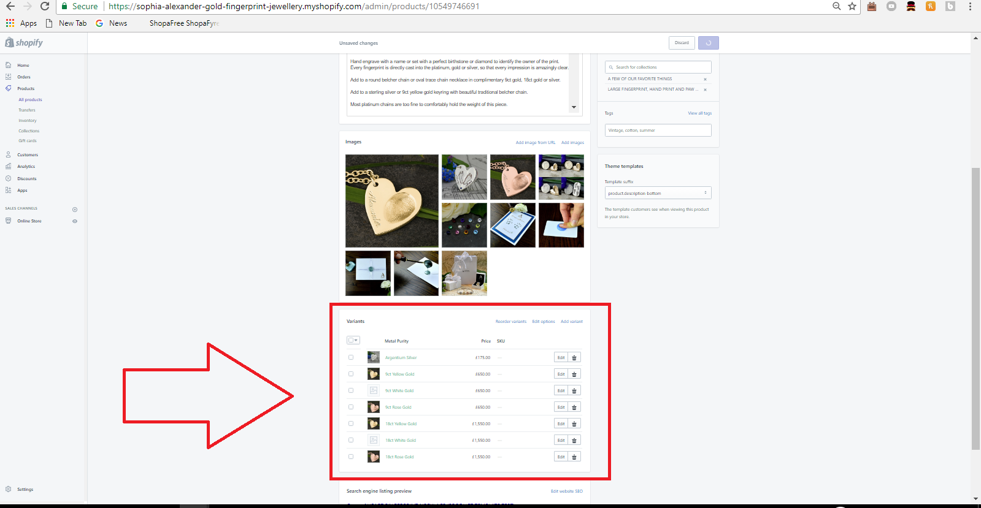Image resolution: width=981 pixels, height=508 pixels.
Task: Delete the Argentium Silver variant via trash icon
Action: [574, 358]
